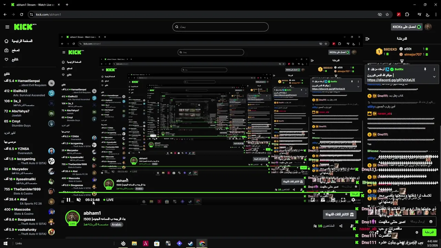Viewport: 441px width, 248px height.
Task: Open abham1 channel avatar below video
Action: point(73,218)
